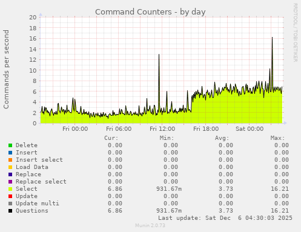Click the 'Min:' column header
Viewport: 301px width, 232px height.
(x=167, y=138)
